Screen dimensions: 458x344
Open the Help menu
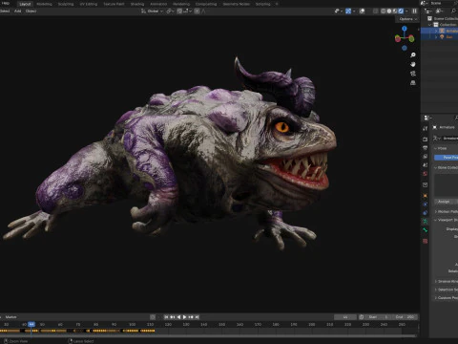click(6, 3)
